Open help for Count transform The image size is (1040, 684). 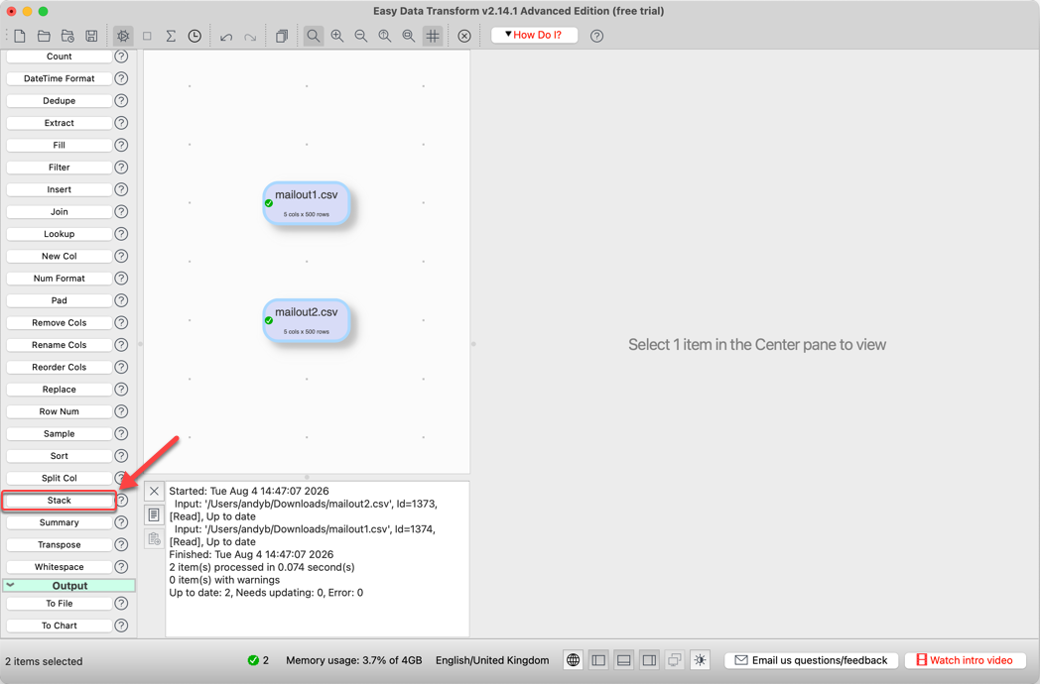(121, 57)
